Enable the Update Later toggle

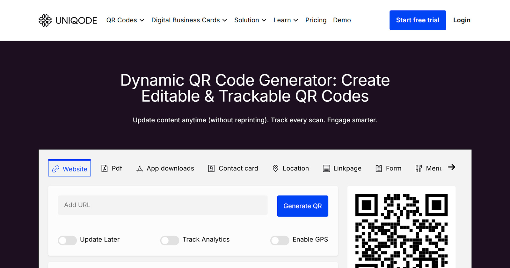click(67, 240)
